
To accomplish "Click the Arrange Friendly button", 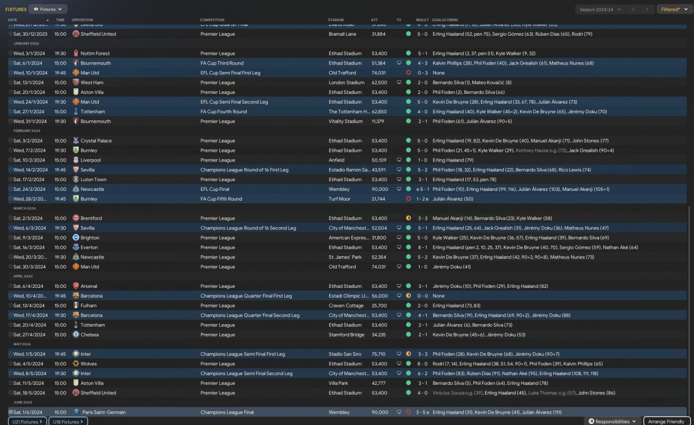I will pos(667,421).
